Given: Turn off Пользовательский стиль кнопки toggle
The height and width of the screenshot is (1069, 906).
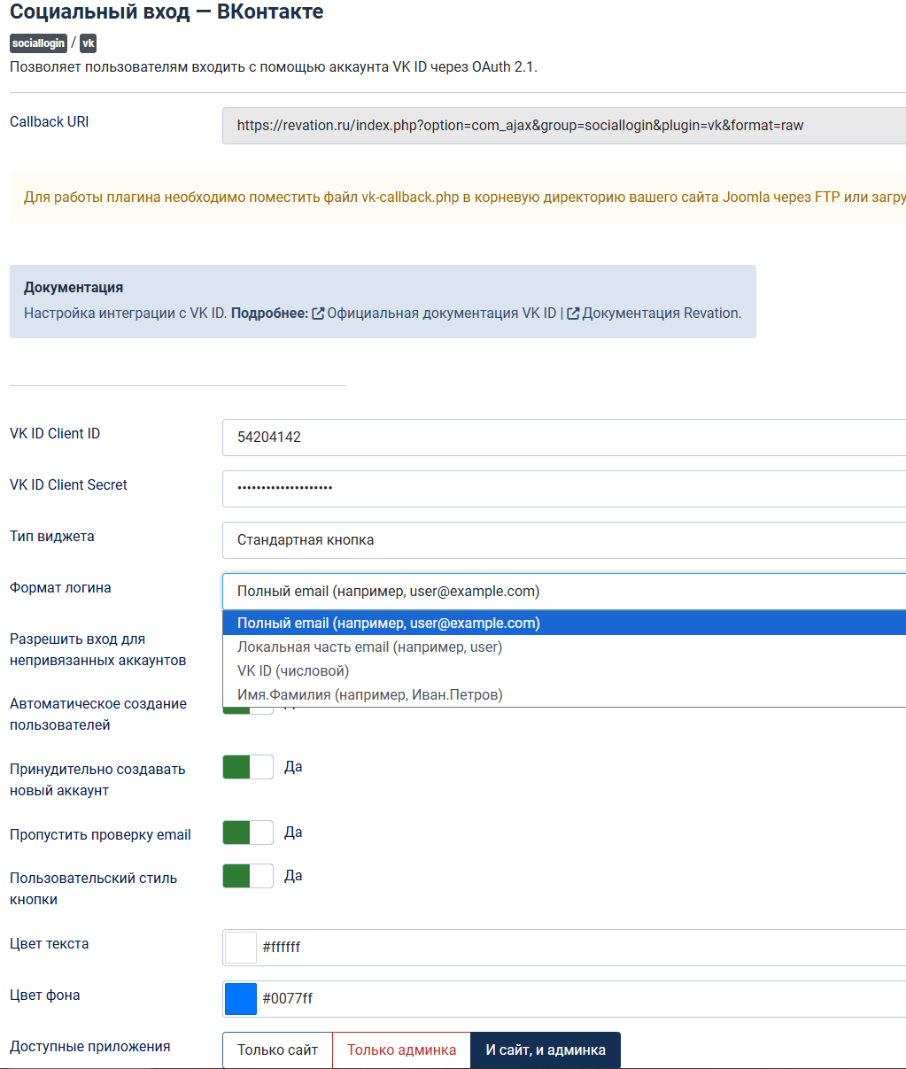Looking at the screenshot, I should (x=248, y=876).
